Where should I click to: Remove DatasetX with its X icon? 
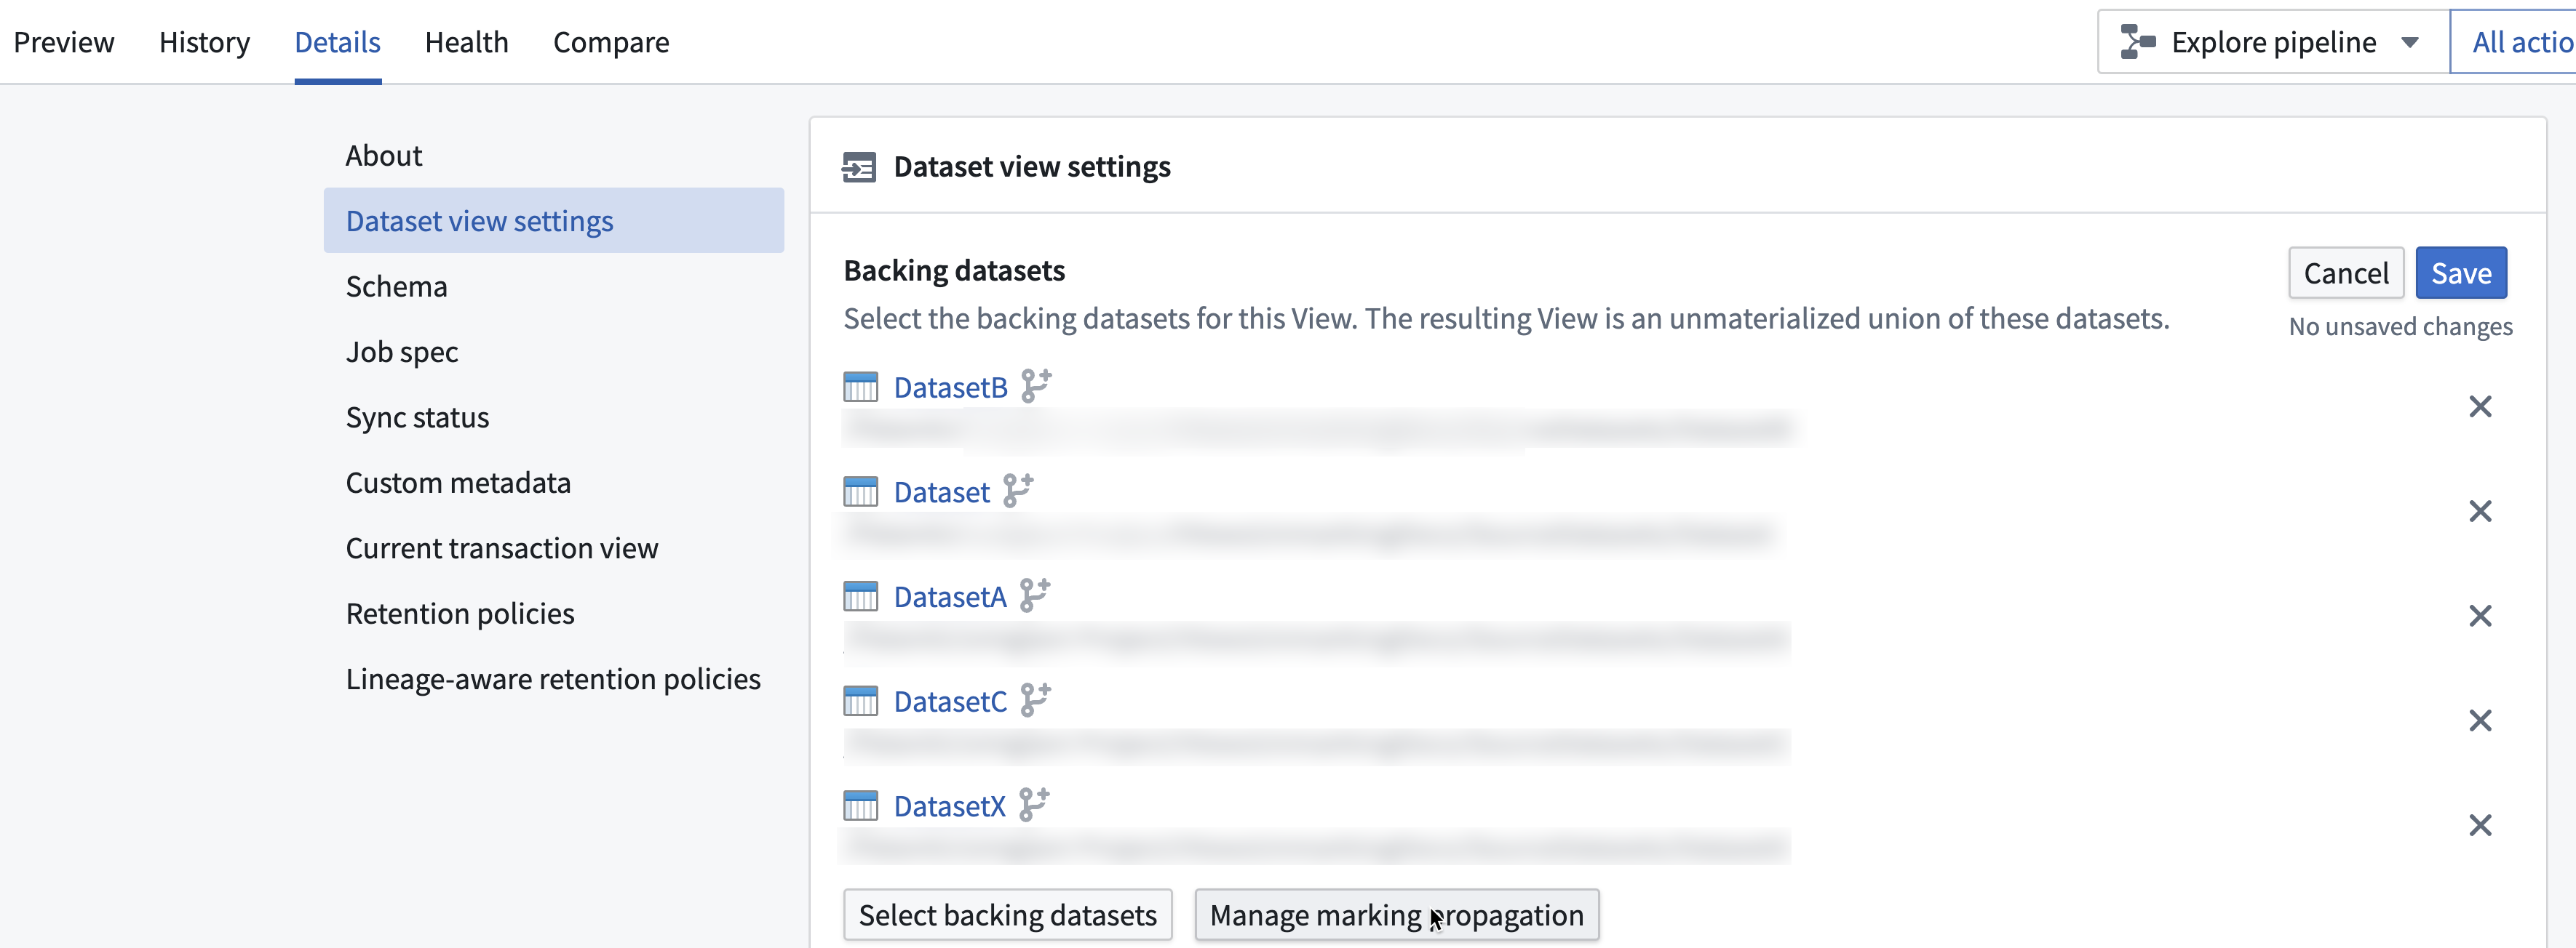coord(2479,825)
